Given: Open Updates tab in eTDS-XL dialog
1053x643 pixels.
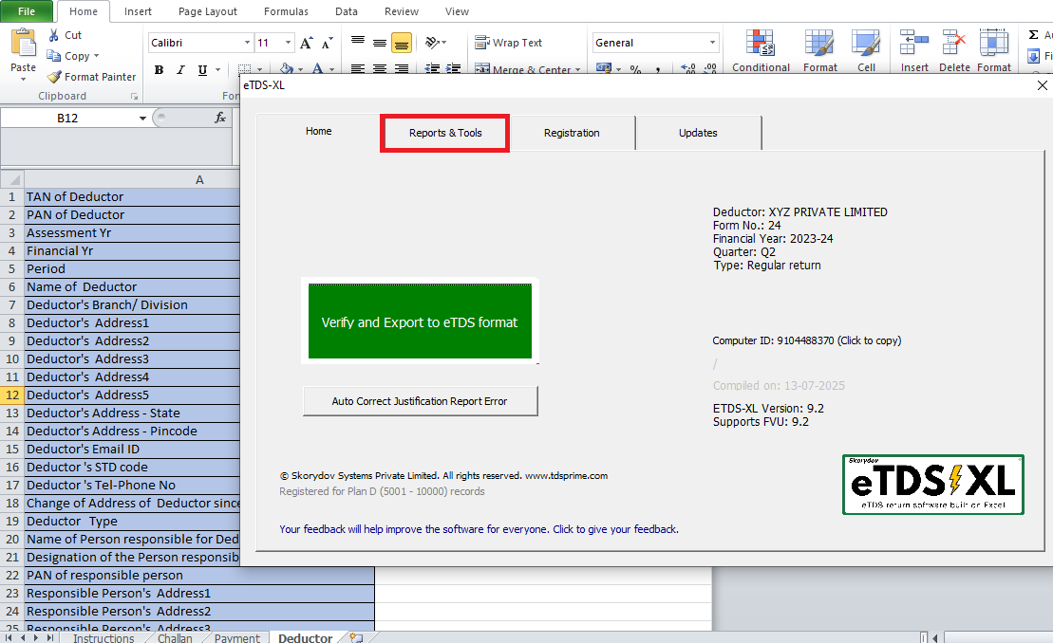Looking at the screenshot, I should pos(698,133).
